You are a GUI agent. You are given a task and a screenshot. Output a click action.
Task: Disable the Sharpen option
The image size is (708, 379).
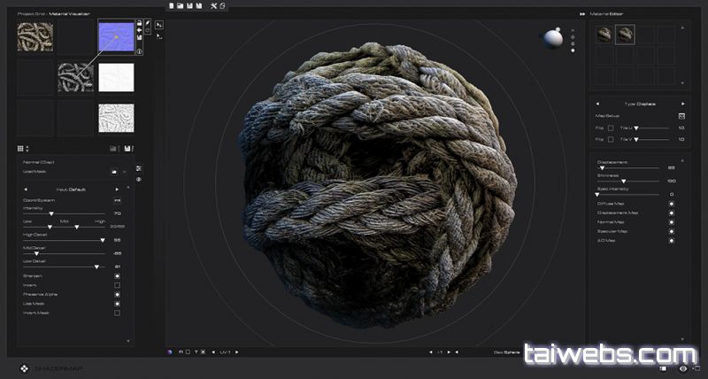(117, 275)
